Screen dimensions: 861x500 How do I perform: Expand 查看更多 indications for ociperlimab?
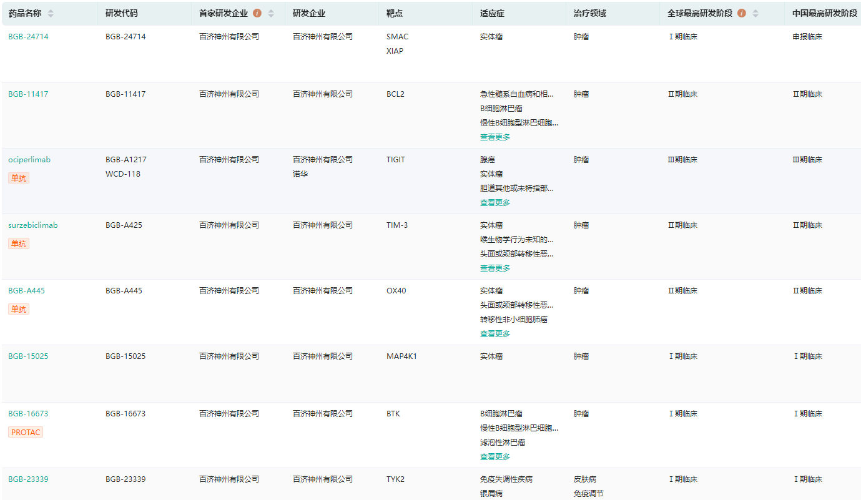[x=495, y=203]
